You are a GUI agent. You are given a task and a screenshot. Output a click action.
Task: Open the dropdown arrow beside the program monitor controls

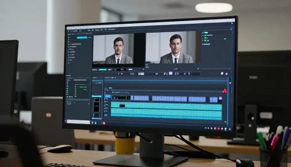[x=198, y=69]
